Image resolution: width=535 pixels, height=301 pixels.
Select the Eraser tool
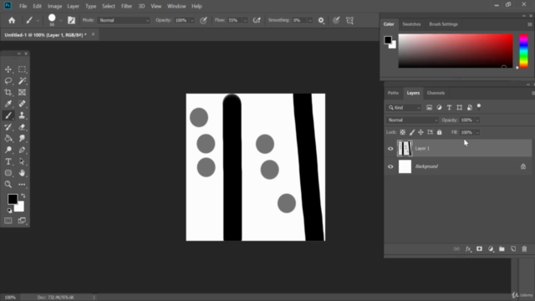tap(22, 127)
